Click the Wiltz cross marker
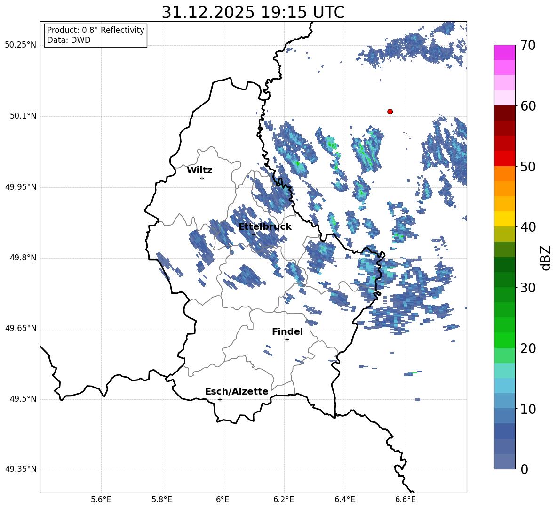This screenshot has height=509, width=557. pos(202,178)
